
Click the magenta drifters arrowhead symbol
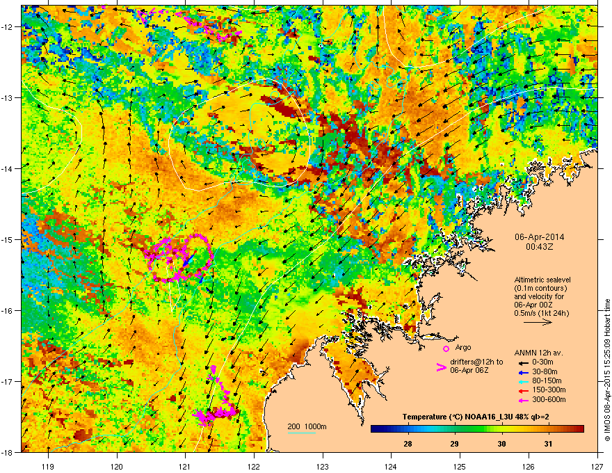[x=441, y=367]
